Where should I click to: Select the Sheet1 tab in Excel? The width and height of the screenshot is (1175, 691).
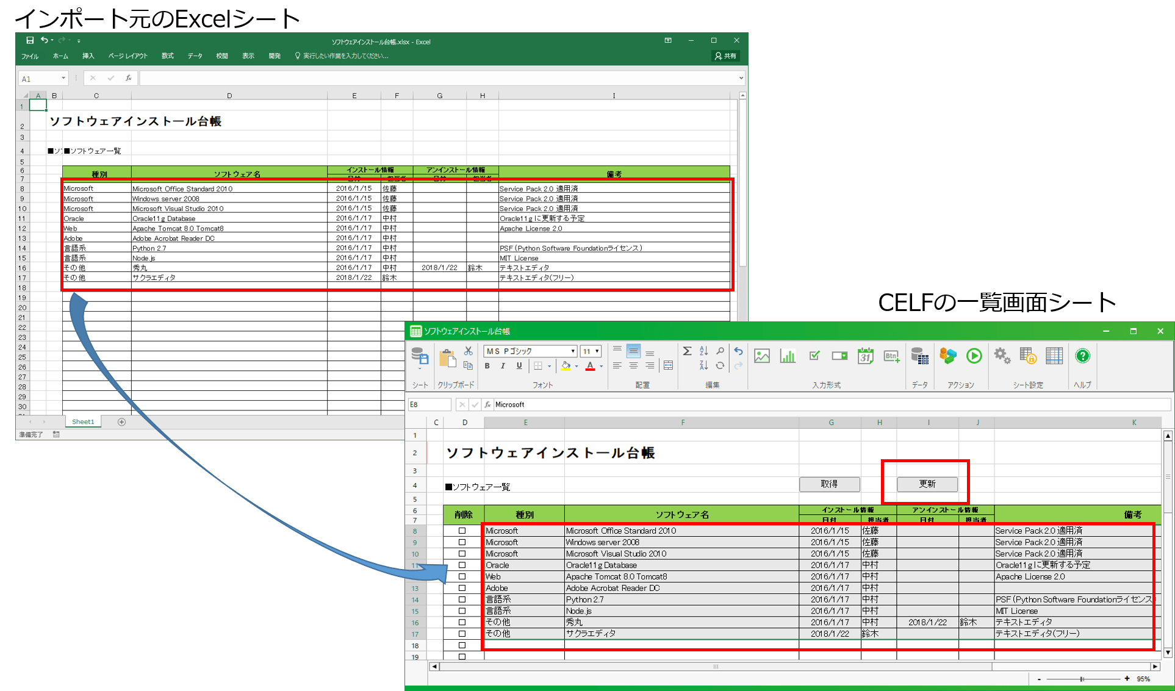[83, 422]
